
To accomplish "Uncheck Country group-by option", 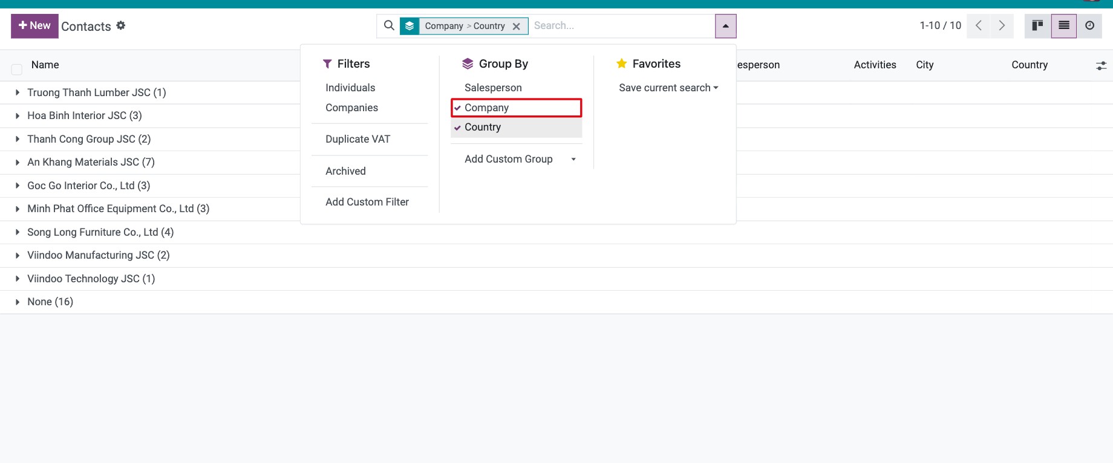I will tap(516, 127).
